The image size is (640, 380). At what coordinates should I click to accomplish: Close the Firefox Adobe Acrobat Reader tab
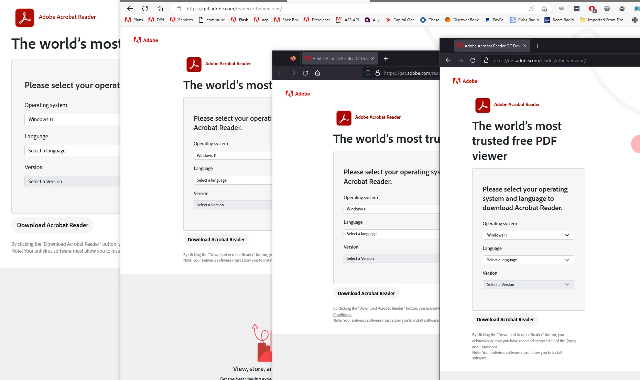click(x=373, y=58)
